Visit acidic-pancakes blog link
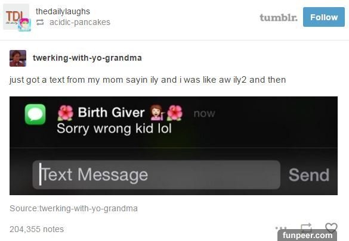This screenshot has height=241, width=349. click(80, 22)
